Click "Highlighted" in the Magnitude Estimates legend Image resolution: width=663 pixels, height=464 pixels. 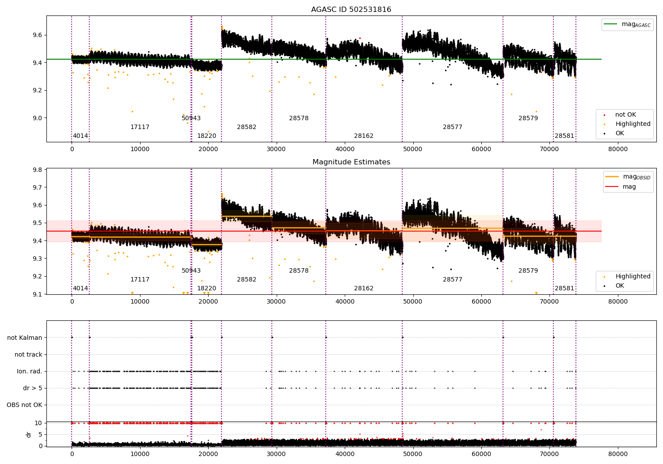pos(633,277)
